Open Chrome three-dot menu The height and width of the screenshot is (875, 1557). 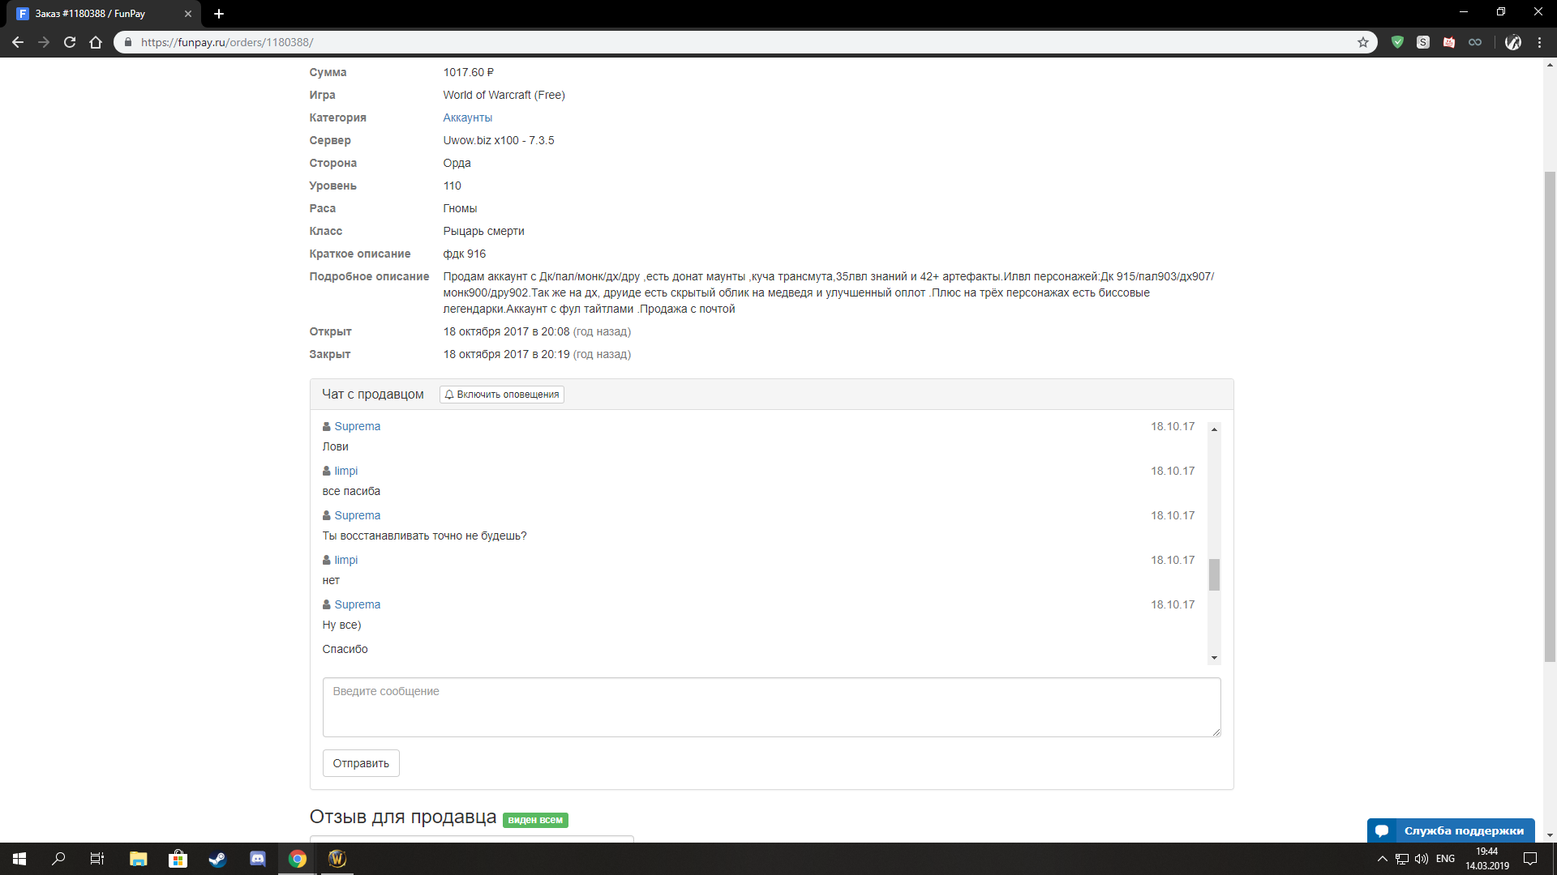tap(1539, 42)
